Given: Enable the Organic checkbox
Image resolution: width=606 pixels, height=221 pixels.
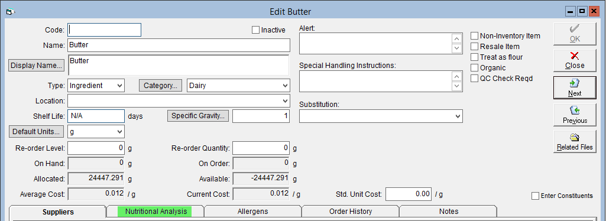Looking at the screenshot, I should 474,67.
